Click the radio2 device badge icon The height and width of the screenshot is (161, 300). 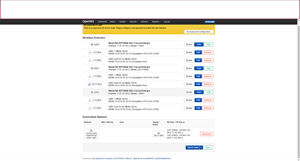[x=95, y=92]
